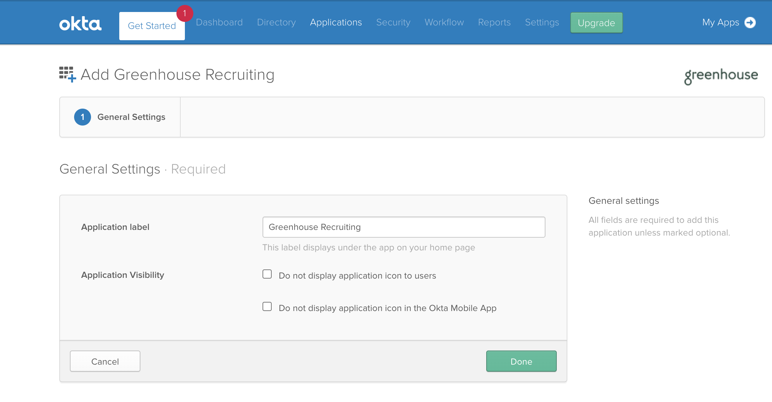
Task: Open the Settings menu
Action: tap(542, 23)
